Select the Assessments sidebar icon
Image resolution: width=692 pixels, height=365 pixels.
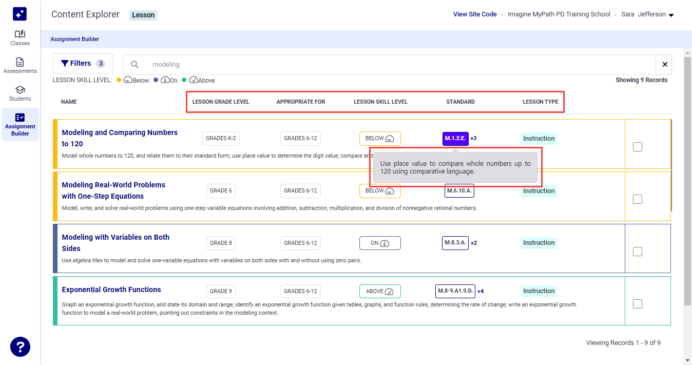tap(20, 64)
